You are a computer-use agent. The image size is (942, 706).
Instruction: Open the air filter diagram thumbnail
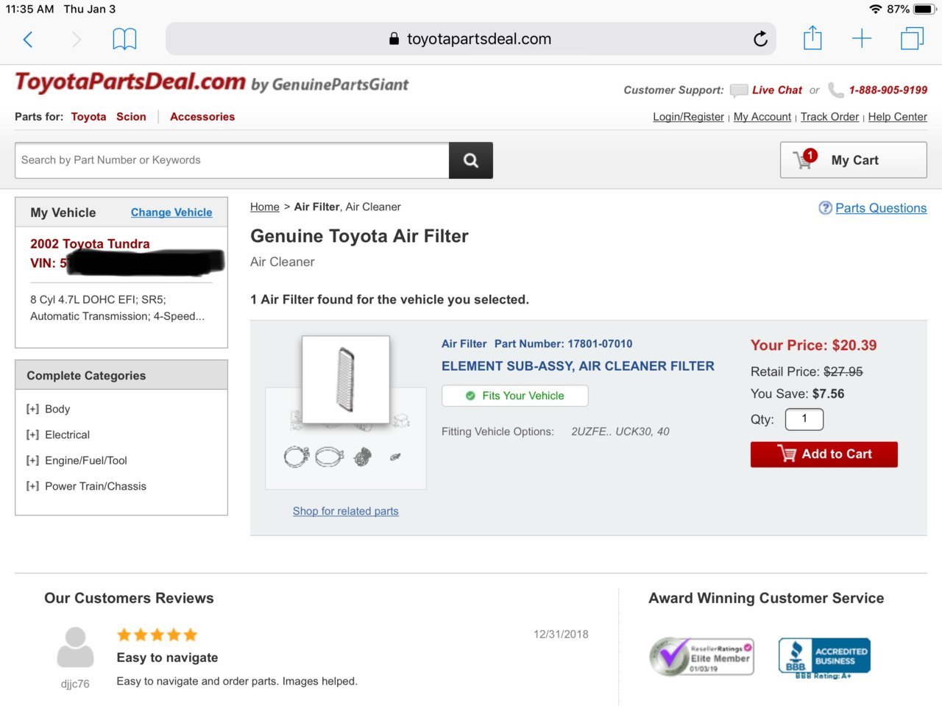[346, 380]
